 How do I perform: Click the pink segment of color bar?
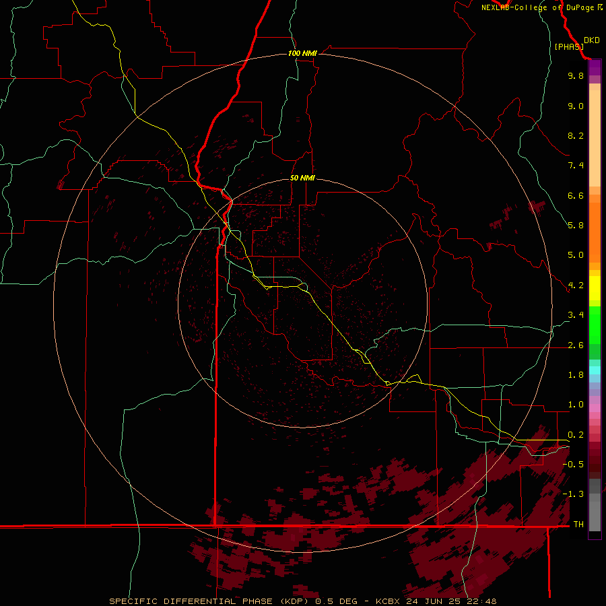coord(595,408)
